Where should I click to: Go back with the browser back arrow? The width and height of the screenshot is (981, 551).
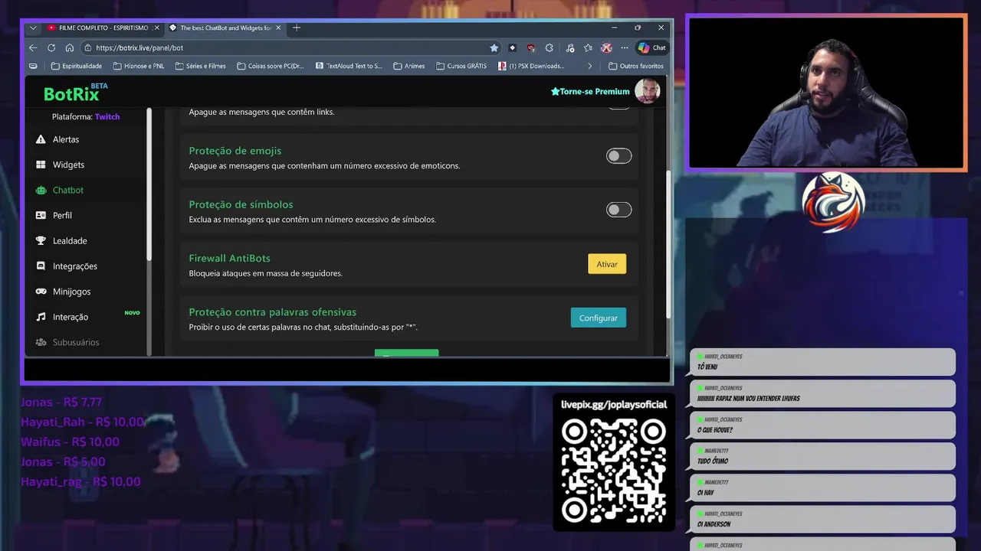[x=33, y=47]
